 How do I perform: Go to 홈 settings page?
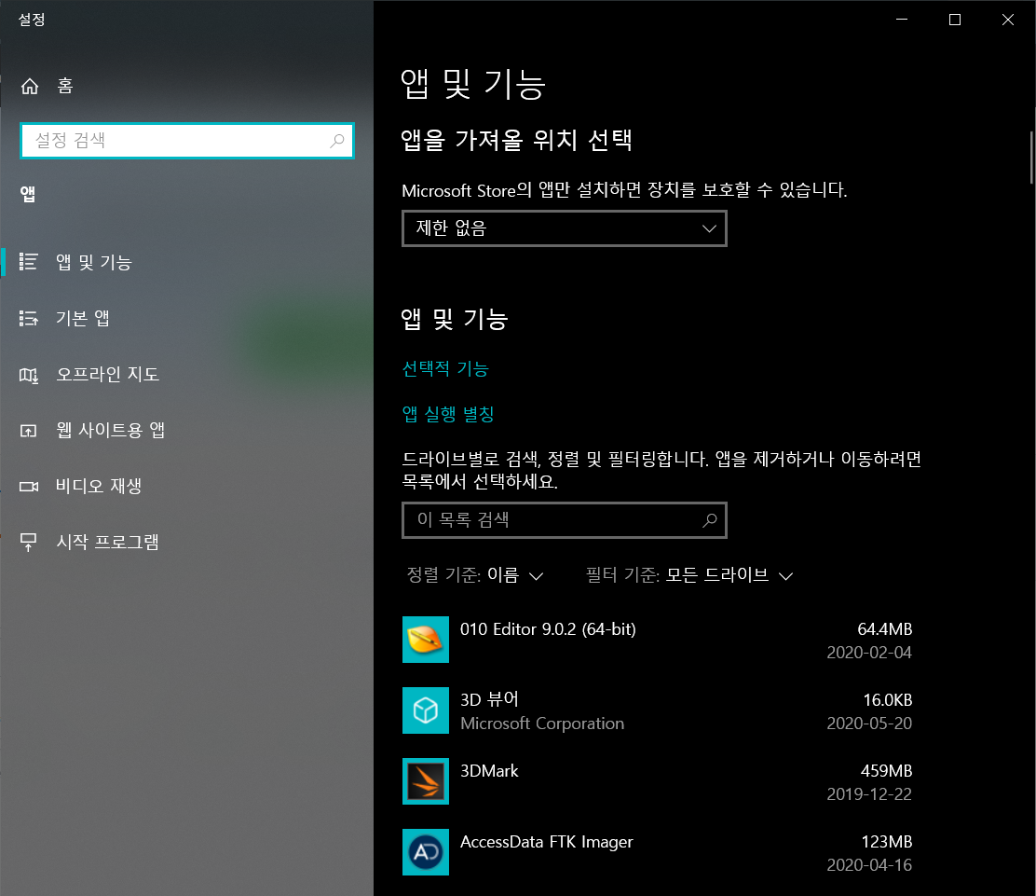187,86
